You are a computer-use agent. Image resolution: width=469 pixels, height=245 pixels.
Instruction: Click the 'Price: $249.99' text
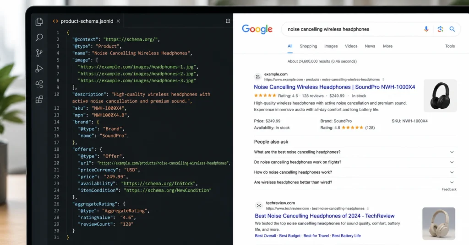point(267,121)
